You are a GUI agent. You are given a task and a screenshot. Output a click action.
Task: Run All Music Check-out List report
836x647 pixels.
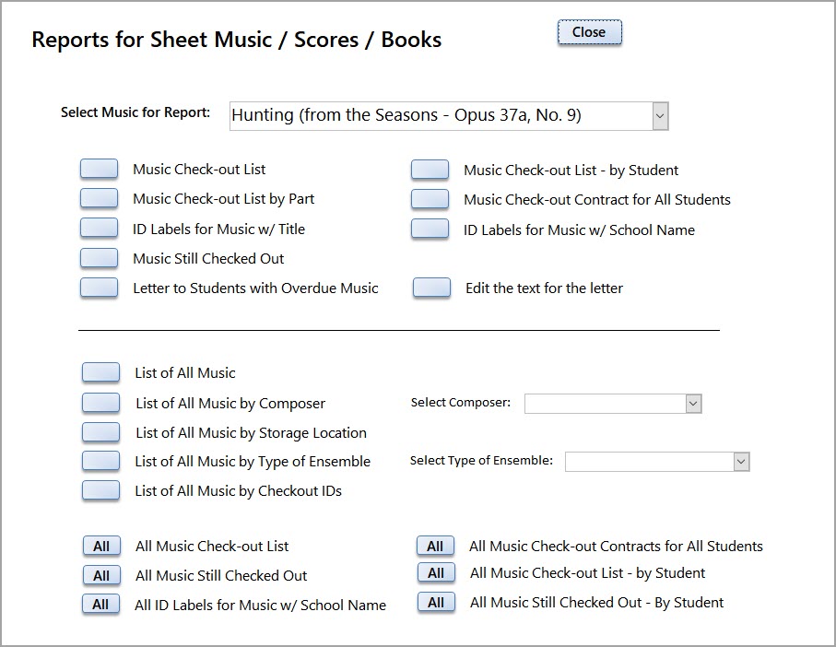point(100,545)
